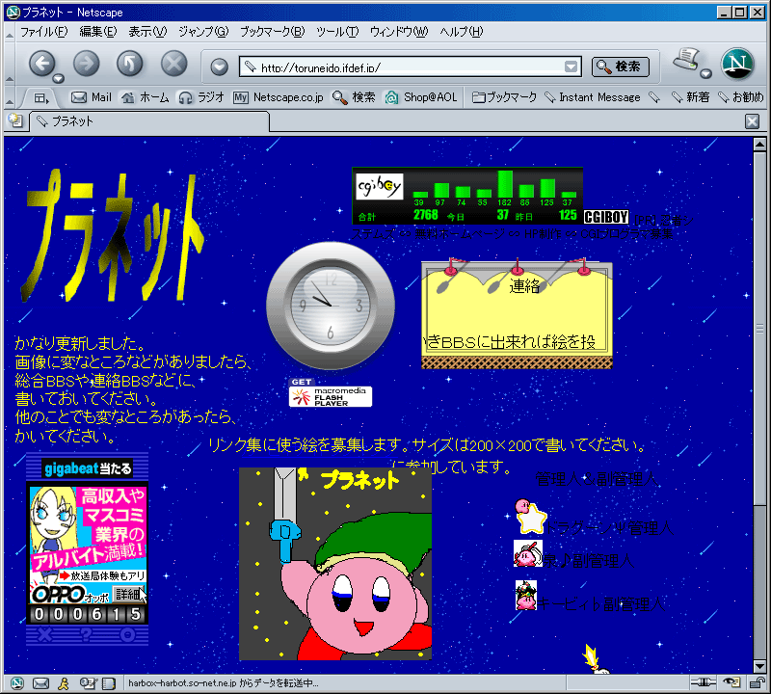Open the Composer icon in the status bar
771x694 pixels.
click(x=88, y=682)
